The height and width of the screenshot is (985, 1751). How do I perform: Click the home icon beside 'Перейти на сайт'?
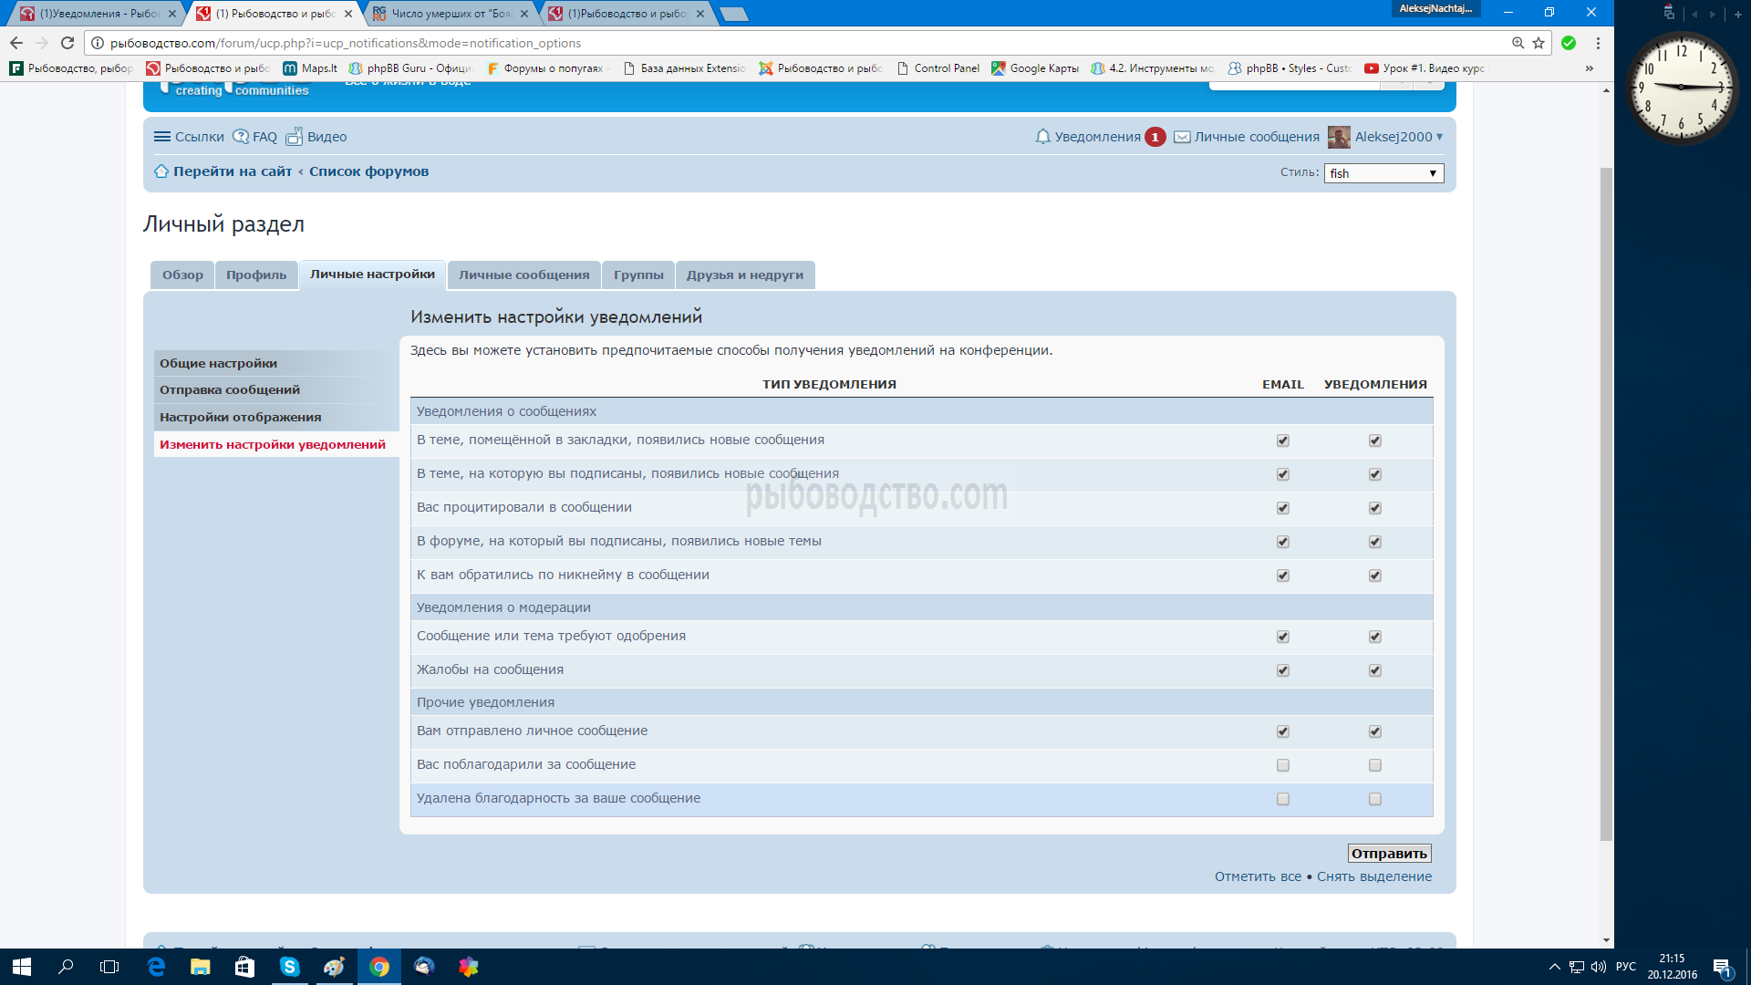click(161, 171)
